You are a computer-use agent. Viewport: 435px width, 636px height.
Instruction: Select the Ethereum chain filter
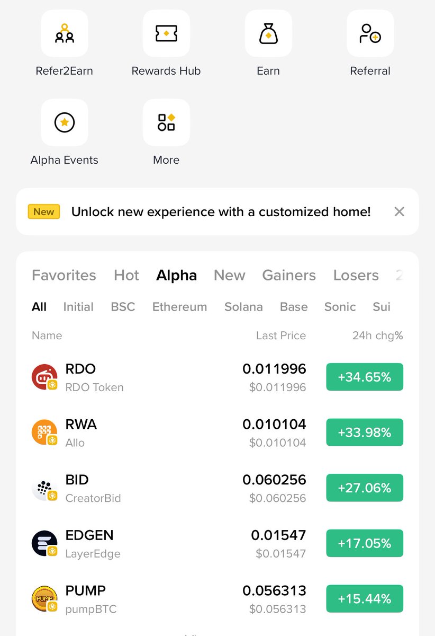pyautogui.click(x=179, y=307)
